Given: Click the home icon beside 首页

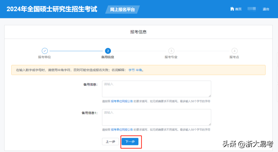Looking at the screenshot, I should click(232, 9).
